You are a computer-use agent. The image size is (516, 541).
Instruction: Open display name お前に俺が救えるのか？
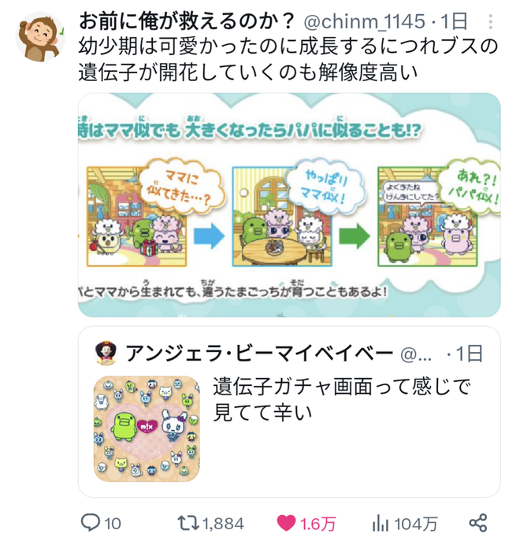[x=187, y=21]
